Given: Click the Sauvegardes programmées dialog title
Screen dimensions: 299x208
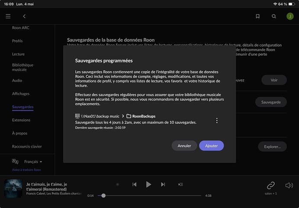Looking at the screenshot, I should point(104,60).
